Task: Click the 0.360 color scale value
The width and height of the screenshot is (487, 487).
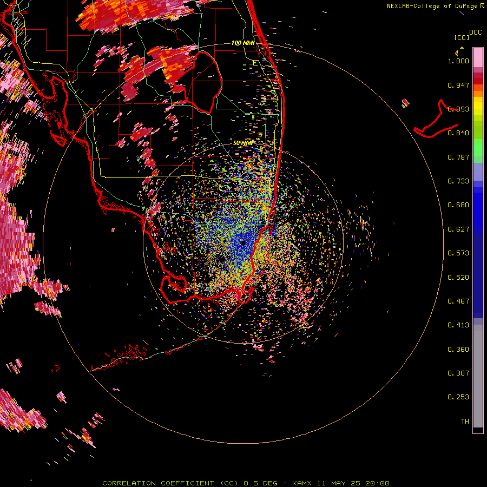Action: coord(458,350)
